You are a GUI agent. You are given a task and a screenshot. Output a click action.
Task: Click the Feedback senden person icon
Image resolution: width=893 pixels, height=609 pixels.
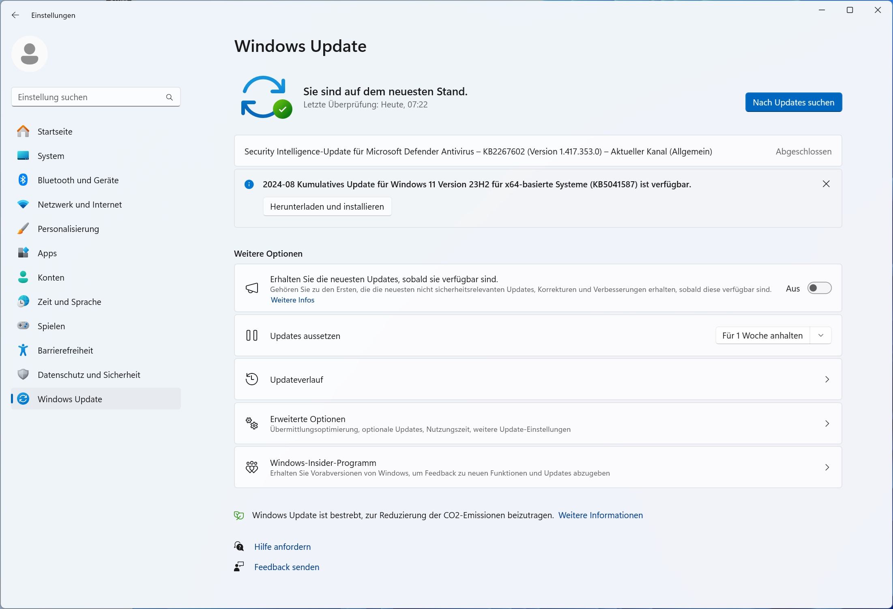click(239, 567)
